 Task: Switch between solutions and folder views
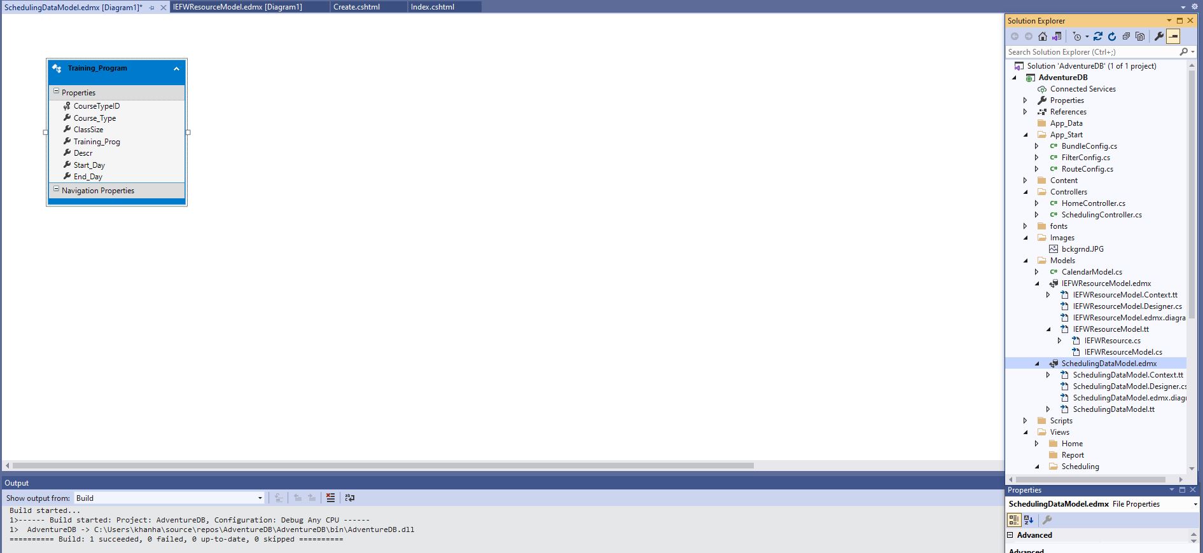[1057, 36]
